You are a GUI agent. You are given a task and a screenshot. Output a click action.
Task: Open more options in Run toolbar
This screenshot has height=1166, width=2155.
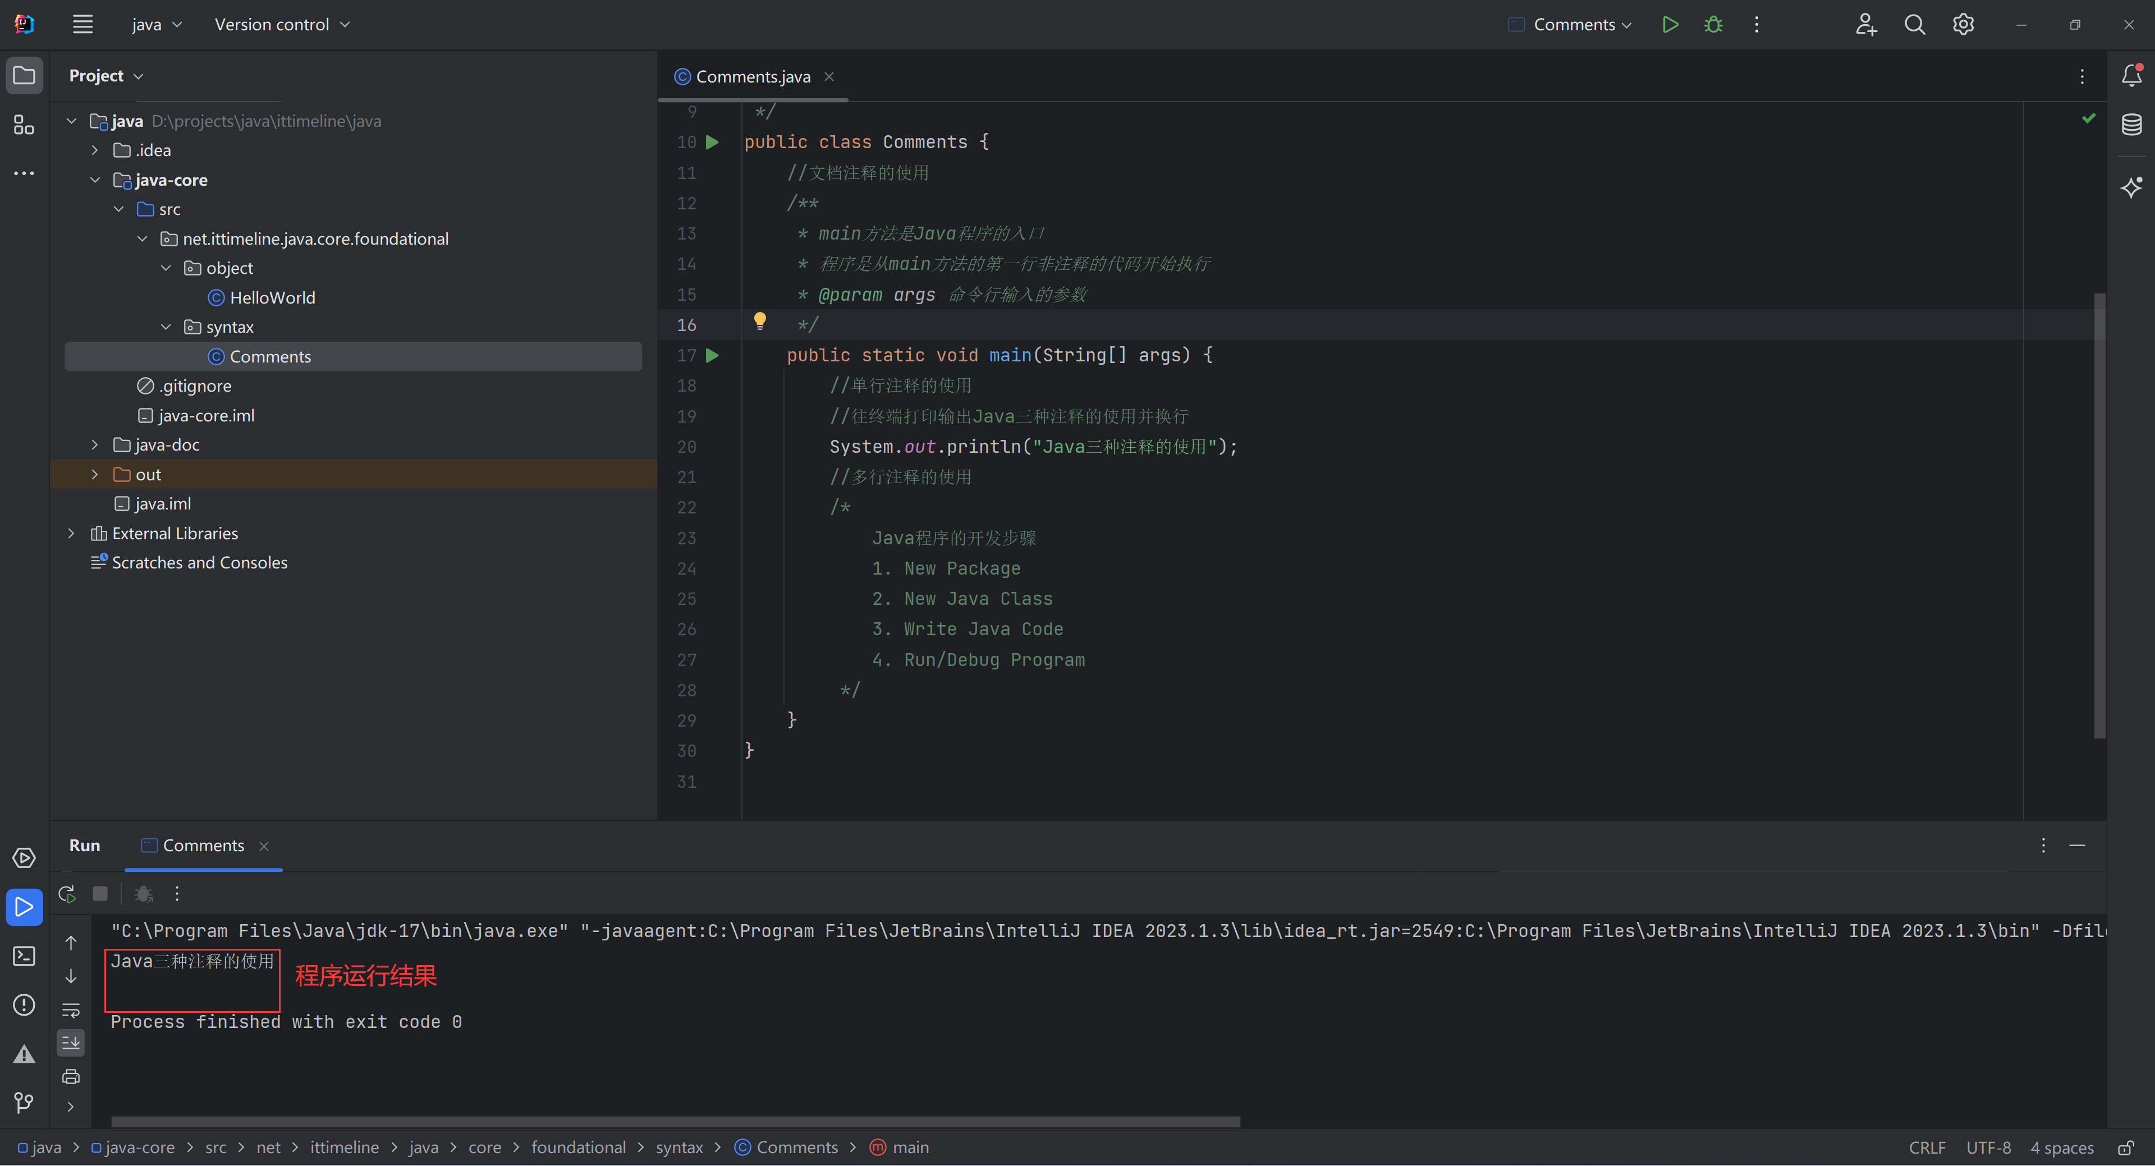click(177, 894)
